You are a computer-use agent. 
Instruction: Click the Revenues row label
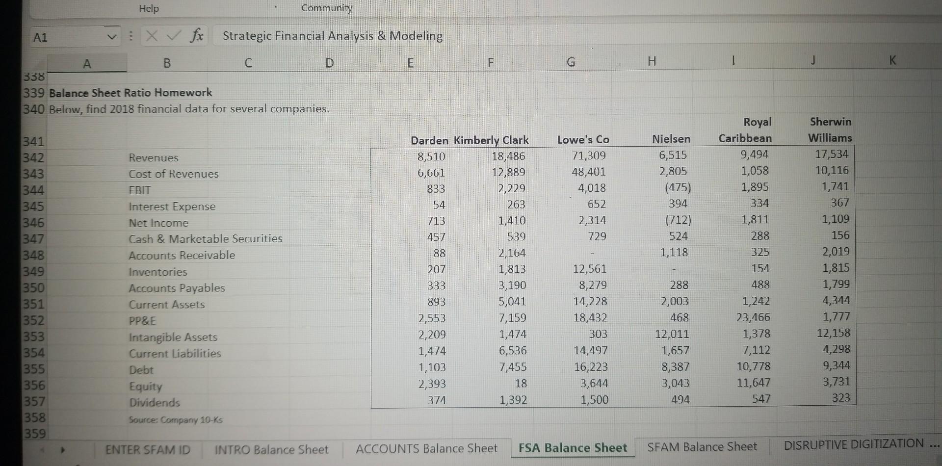154,158
